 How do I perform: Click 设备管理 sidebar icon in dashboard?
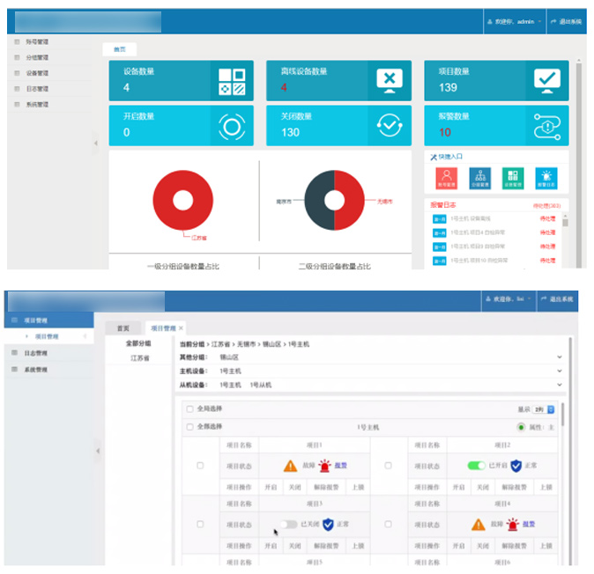coord(17,73)
